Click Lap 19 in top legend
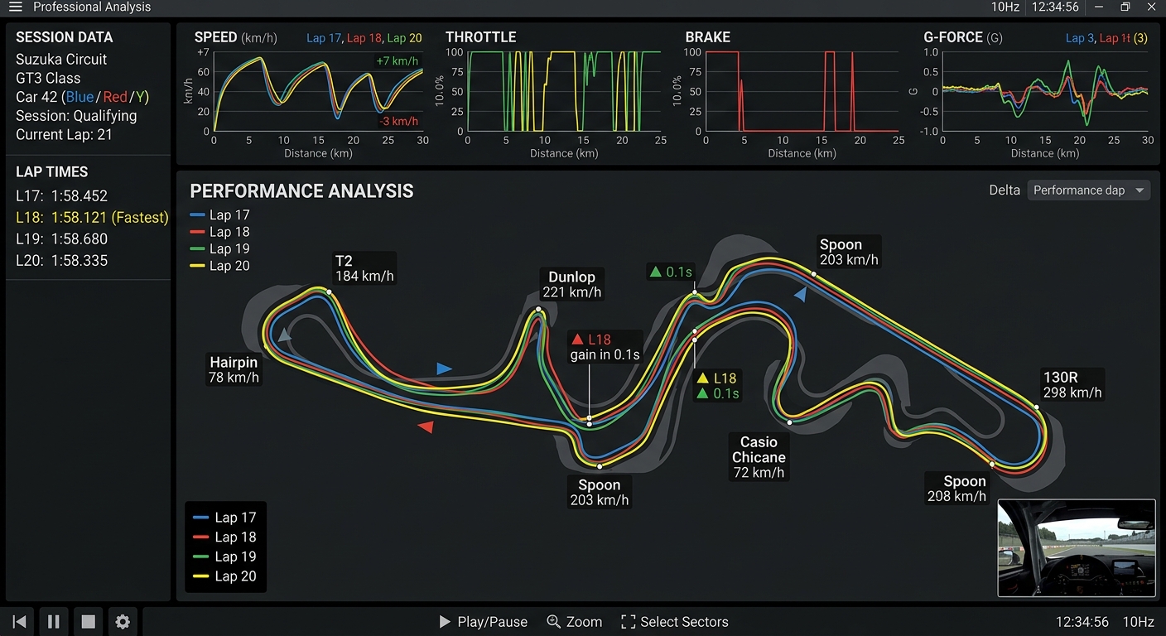 [219, 249]
